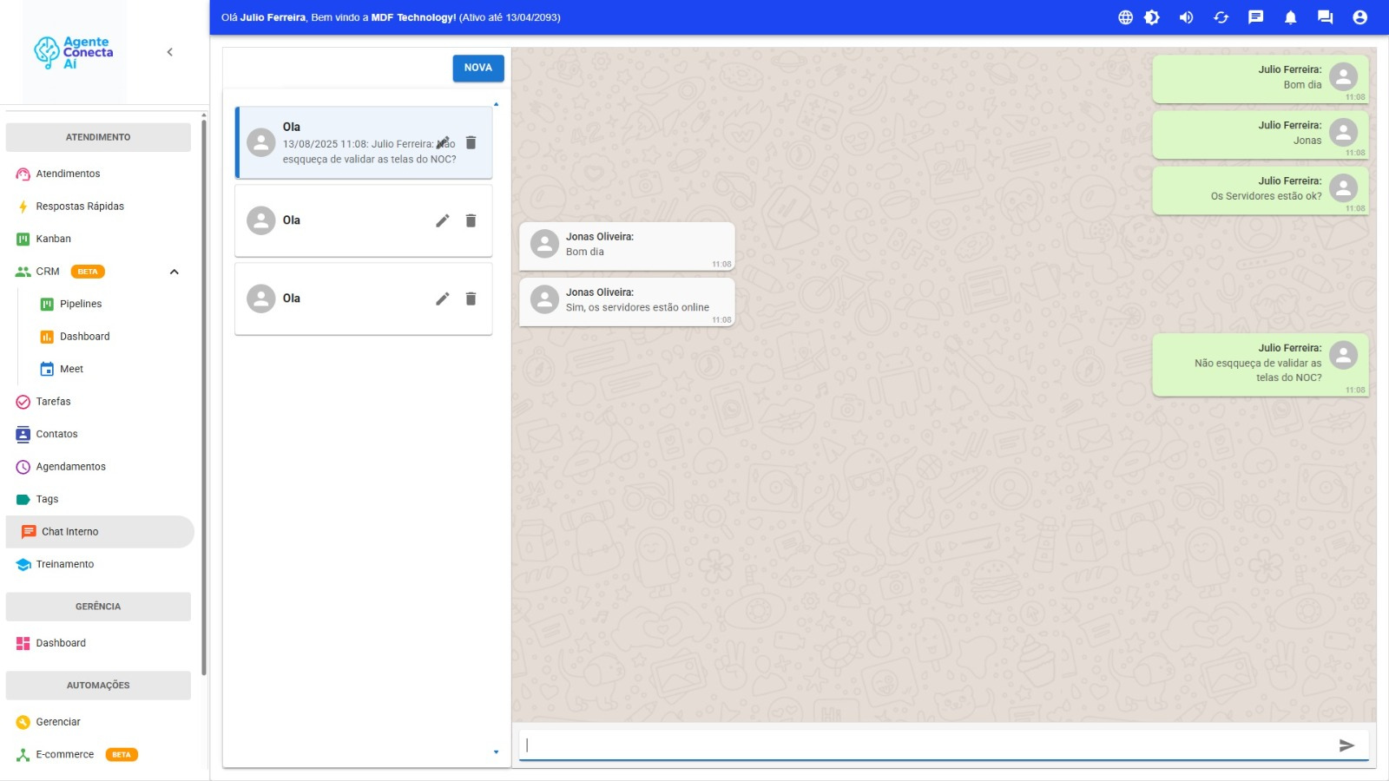Image resolution: width=1389 pixels, height=781 pixels.
Task: Collapse the CRM submenu arrow
Action: [174, 272]
